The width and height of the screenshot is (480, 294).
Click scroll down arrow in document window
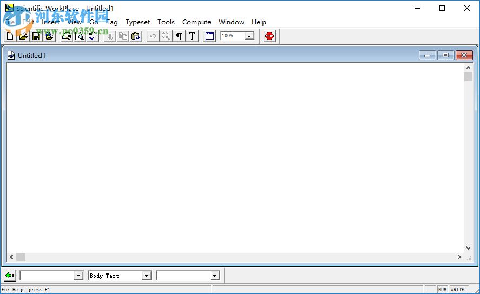click(x=469, y=248)
